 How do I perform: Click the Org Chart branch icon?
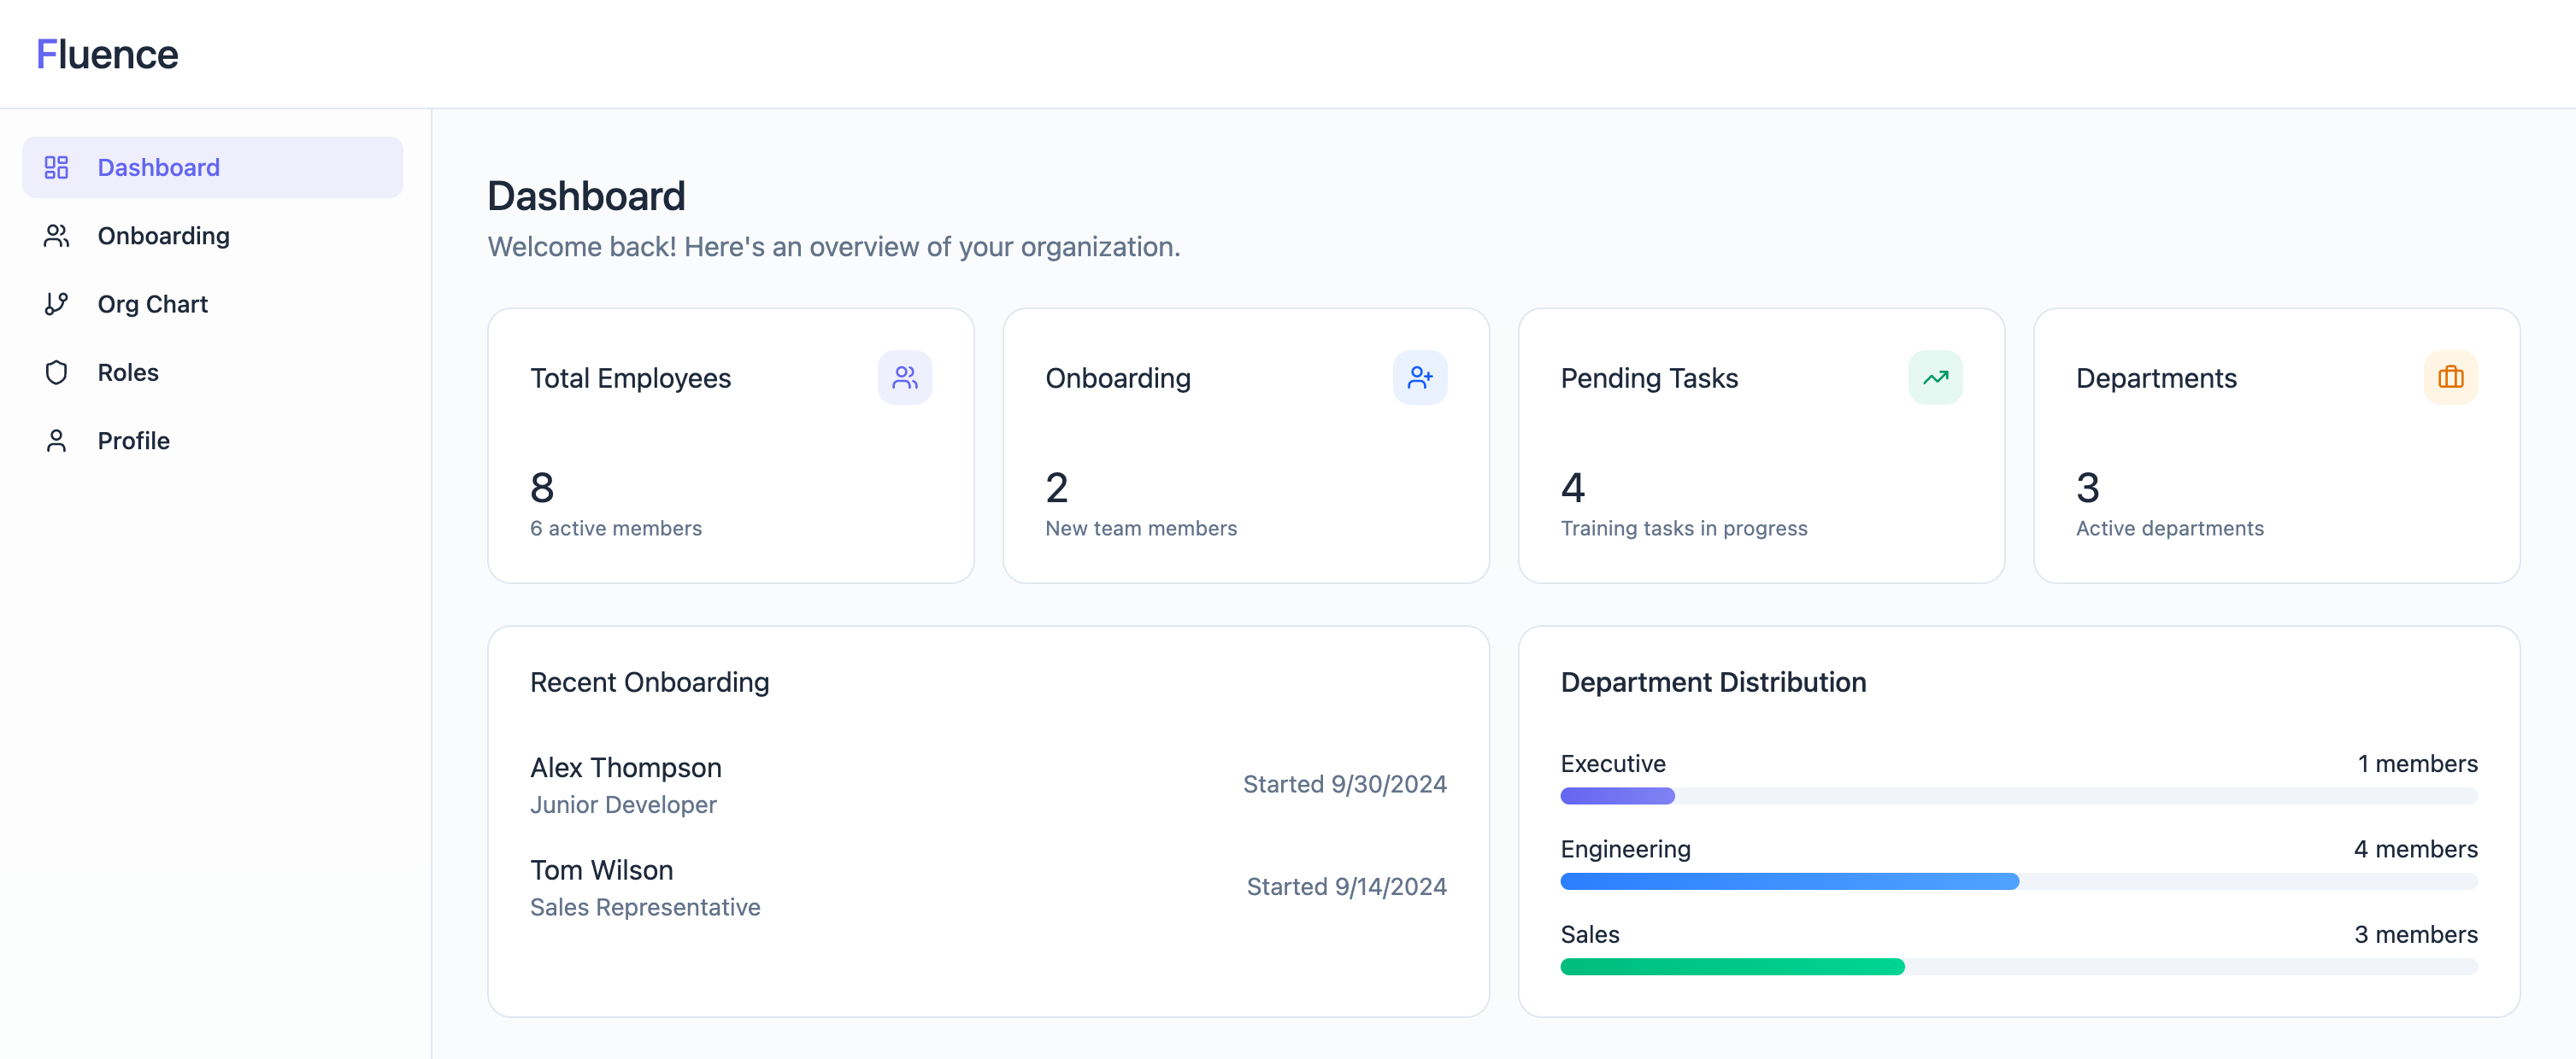(x=56, y=304)
